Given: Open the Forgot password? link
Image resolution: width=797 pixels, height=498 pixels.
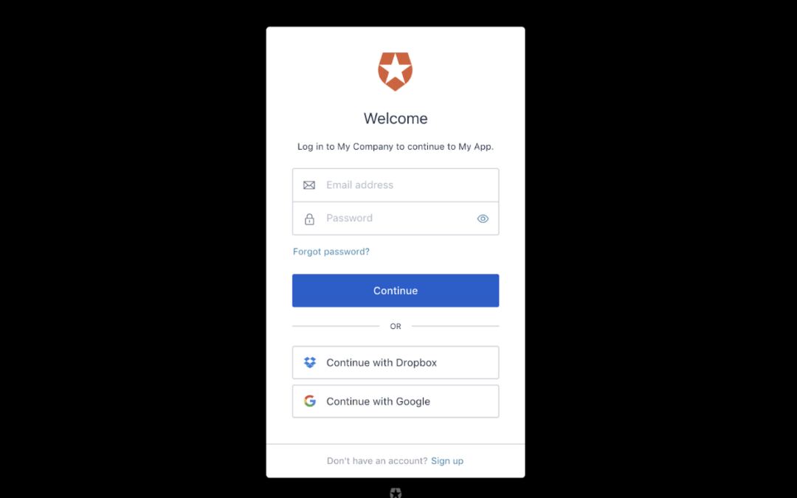Looking at the screenshot, I should pos(331,252).
